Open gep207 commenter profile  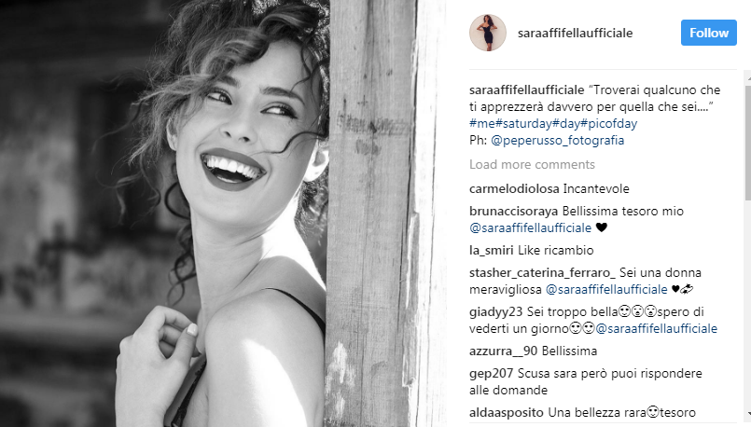point(491,373)
